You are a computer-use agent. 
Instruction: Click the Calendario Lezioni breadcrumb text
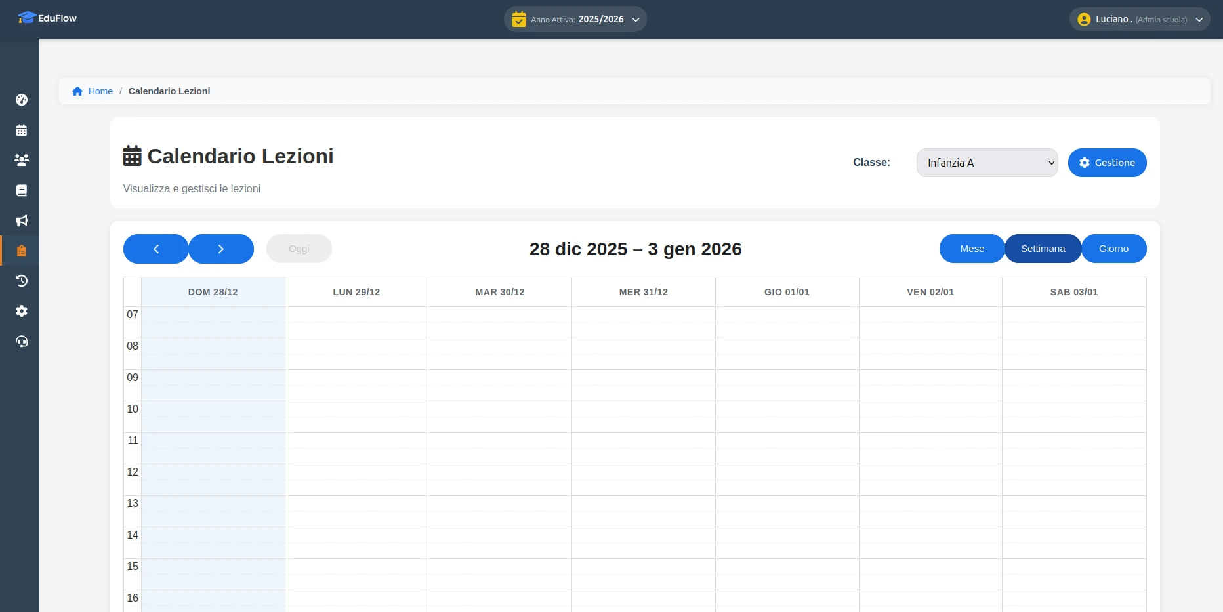coord(169,91)
